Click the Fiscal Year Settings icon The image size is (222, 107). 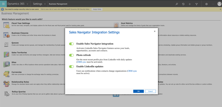pos(6,25)
